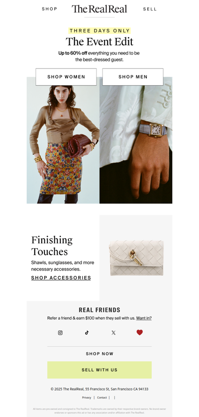The image size is (199, 417).
Task: Open the SHOP header link
Action: (x=50, y=9)
